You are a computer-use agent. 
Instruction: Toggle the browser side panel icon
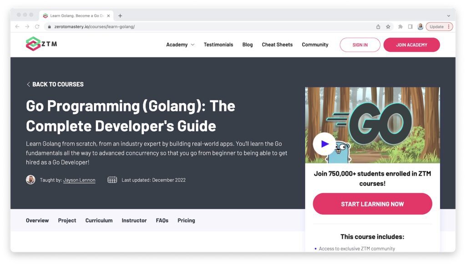410,27
